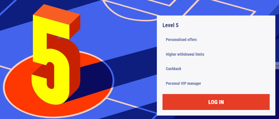Click the red LOG IN button
The height and width of the screenshot is (119, 279).
pyautogui.click(x=216, y=102)
